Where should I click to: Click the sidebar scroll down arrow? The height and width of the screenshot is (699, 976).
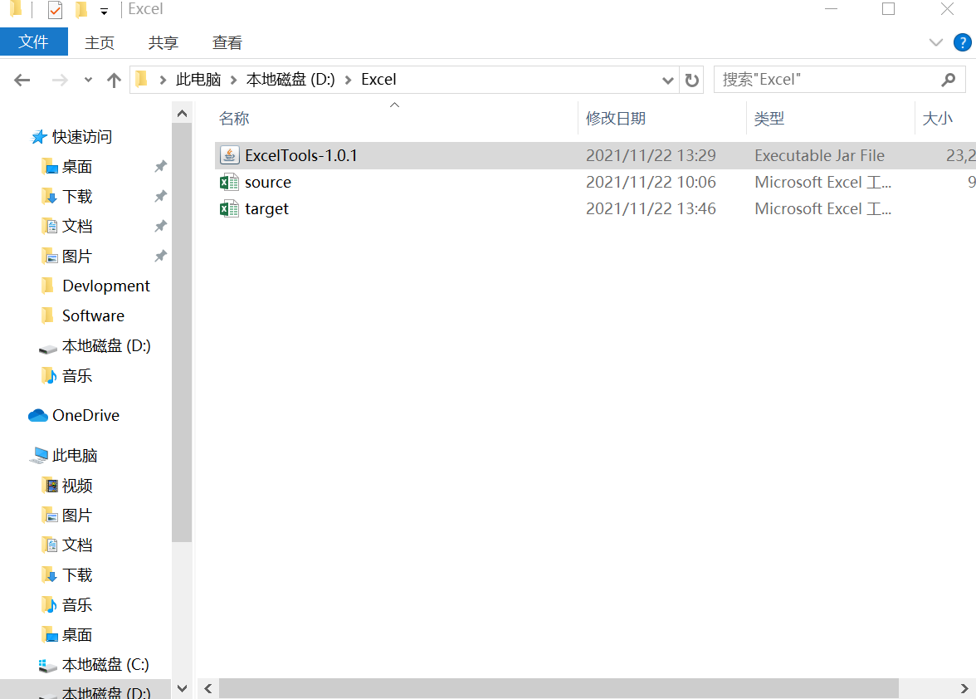182,688
